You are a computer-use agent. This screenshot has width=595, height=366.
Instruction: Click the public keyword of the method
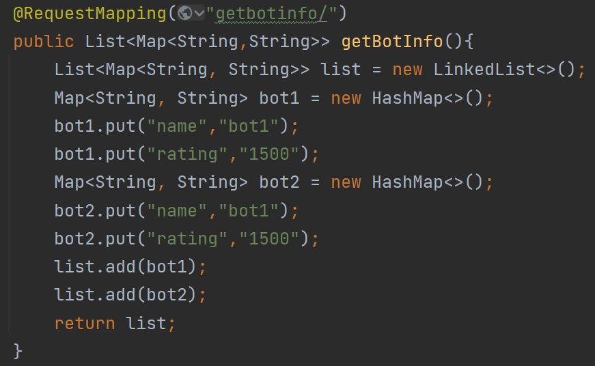(44, 41)
